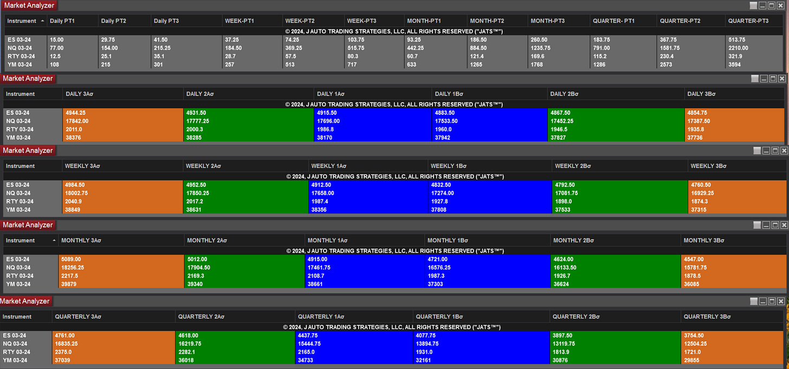789x369 pixels.
Task: Click the WEEK-PT2 column header
Action: [x=314, y=21]
